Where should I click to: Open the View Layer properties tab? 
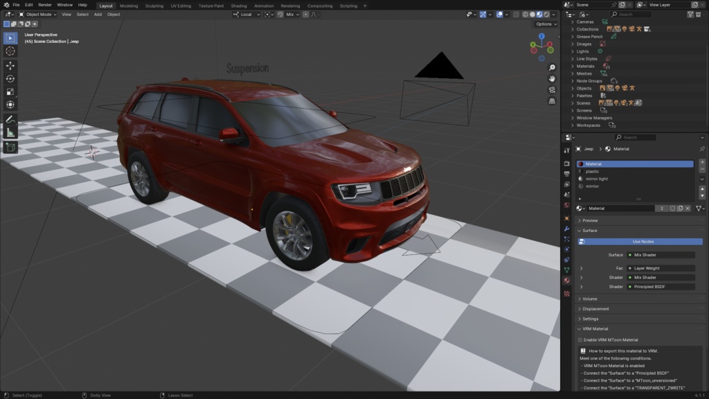pos(566,184)
